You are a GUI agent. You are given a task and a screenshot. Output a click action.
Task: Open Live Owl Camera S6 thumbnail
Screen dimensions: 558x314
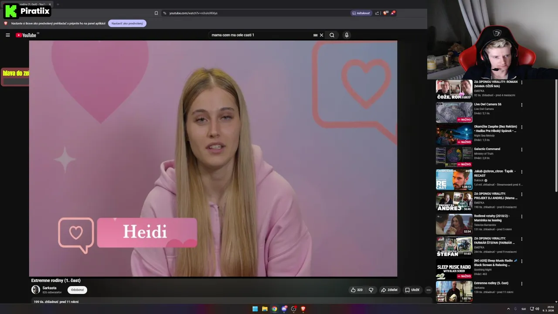[454, 112]
